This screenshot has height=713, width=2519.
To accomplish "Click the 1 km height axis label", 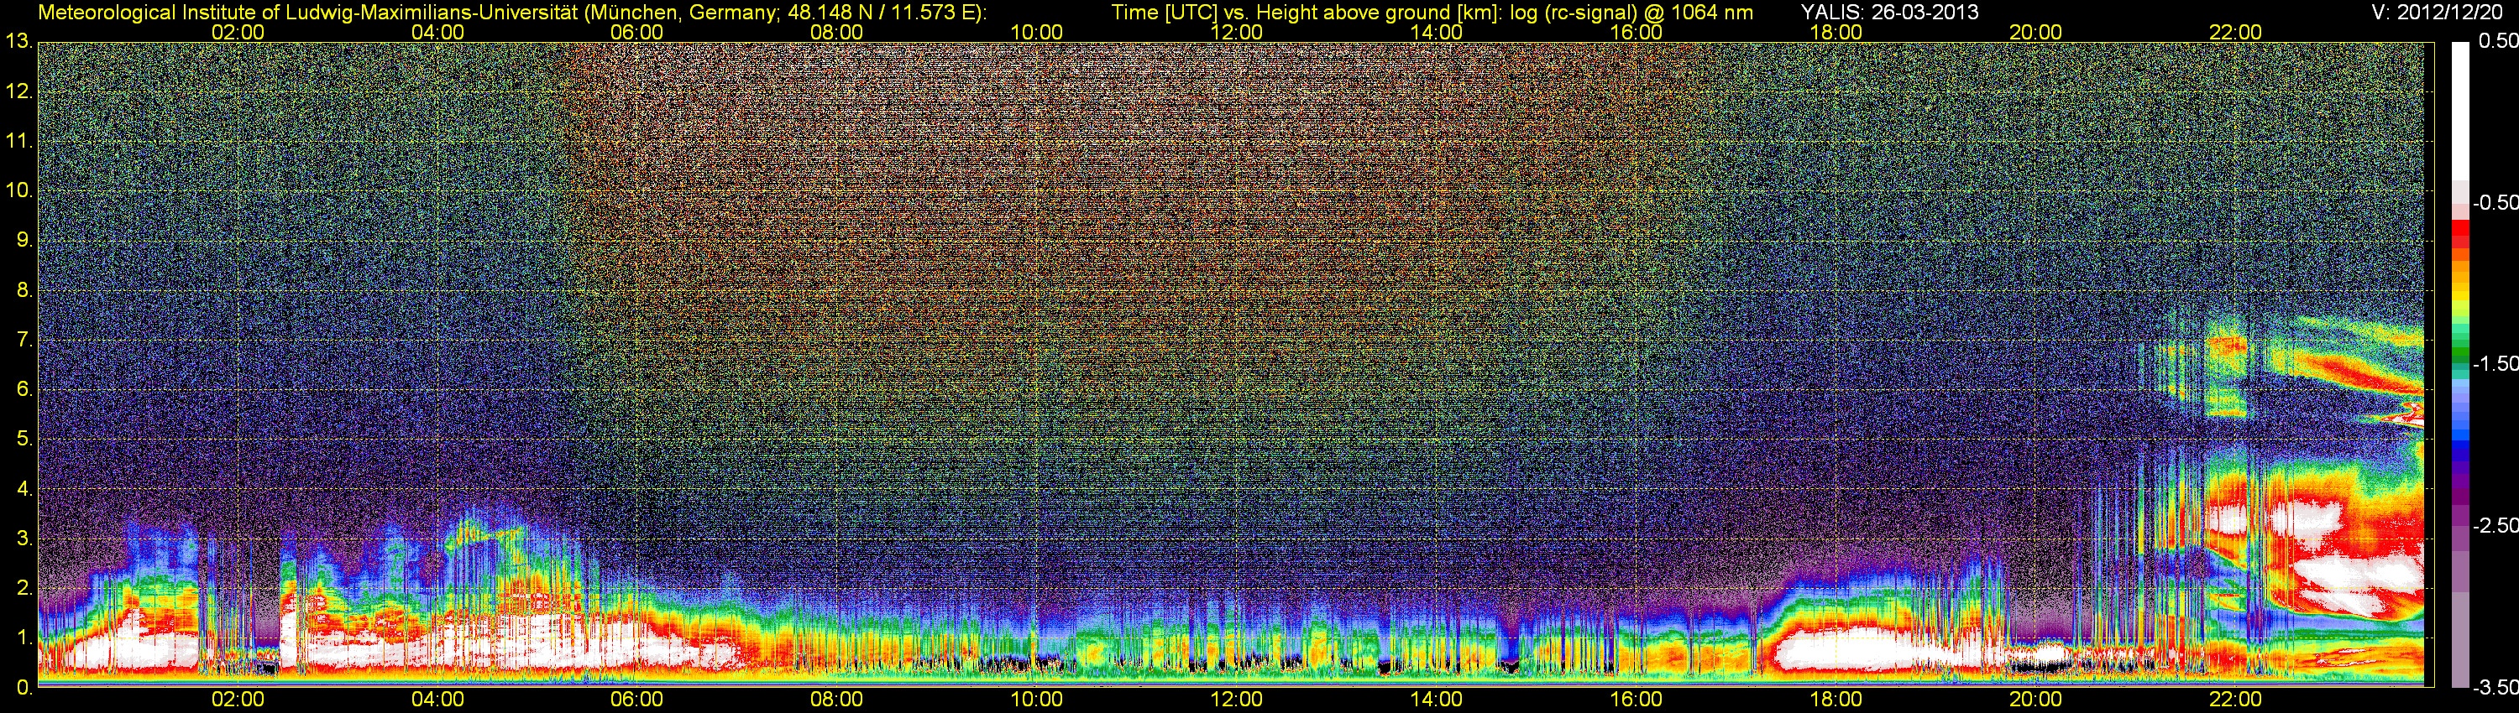I will click(24, 638).
